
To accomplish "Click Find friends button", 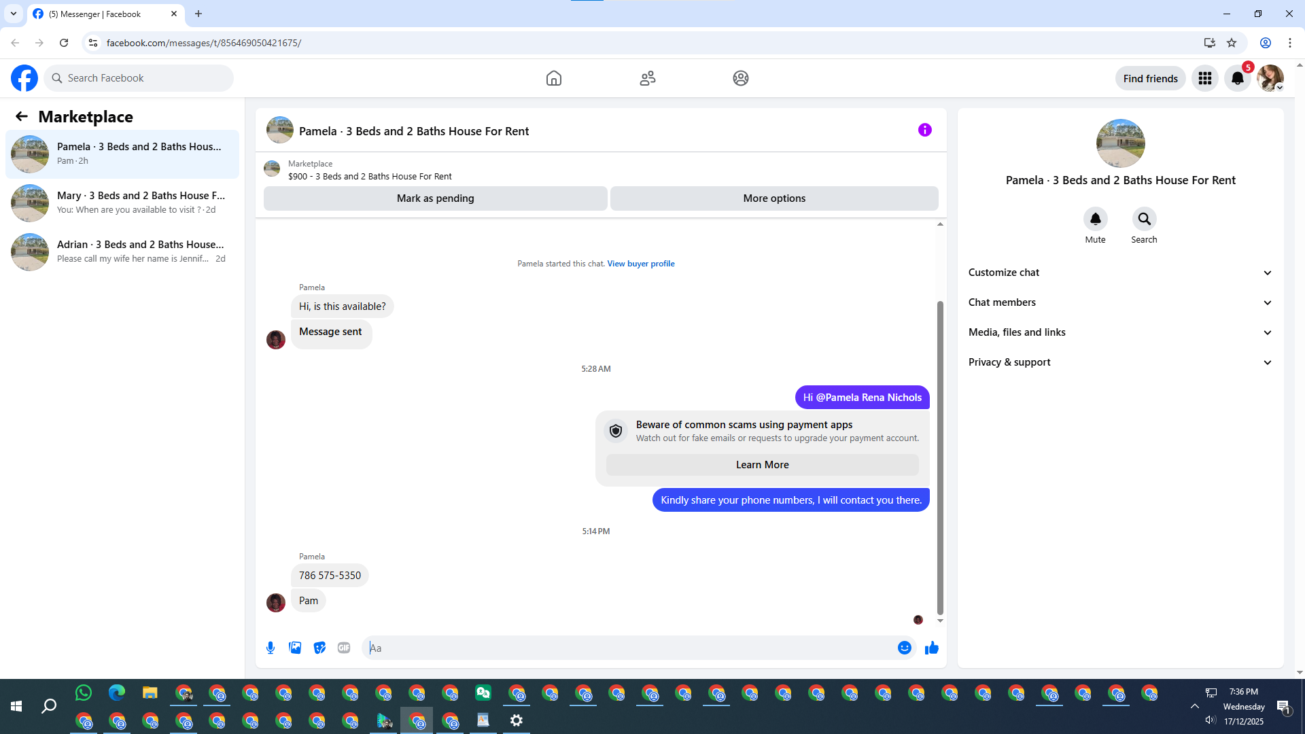I will pyautogui.click(x=1151, y=78).
